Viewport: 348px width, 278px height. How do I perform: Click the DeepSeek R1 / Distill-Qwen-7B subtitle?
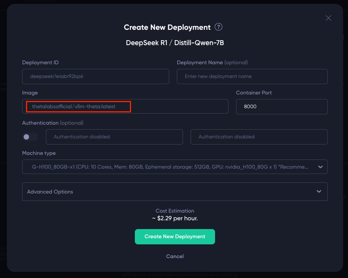pyautogui.click(x=175, y=43)
